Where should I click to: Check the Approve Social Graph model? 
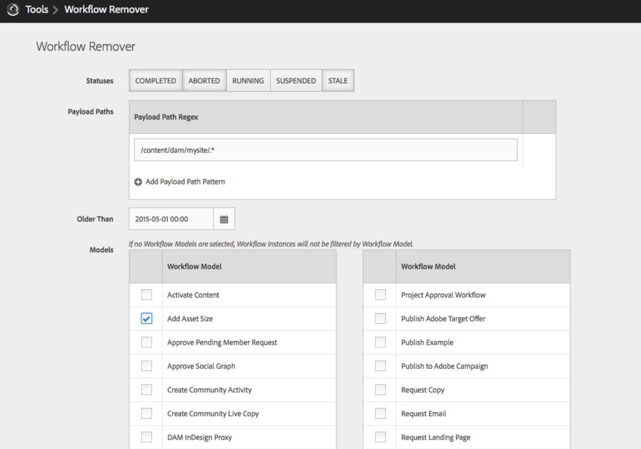pyautogui.click(x=146, y=366)
